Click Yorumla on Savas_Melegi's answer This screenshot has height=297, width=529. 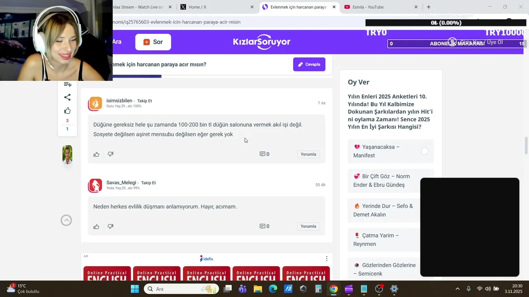tap(308, 226)
